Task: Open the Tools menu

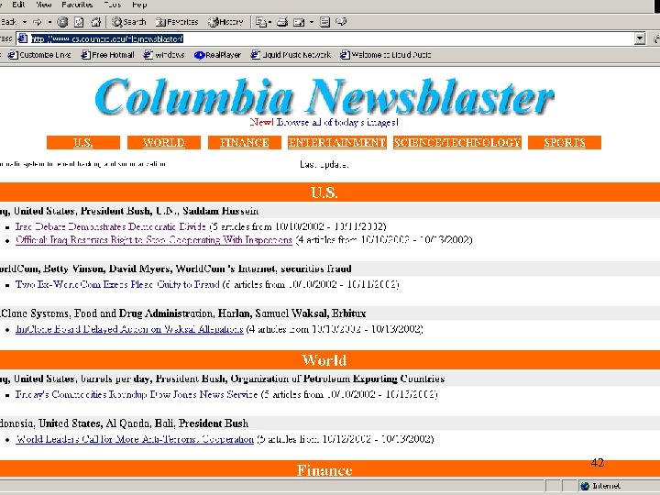Action: [x=112, y=5]
